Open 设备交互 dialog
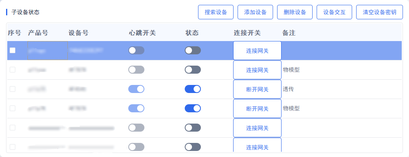The height and width of the screenshot is (157, 409). click(334, 12)
